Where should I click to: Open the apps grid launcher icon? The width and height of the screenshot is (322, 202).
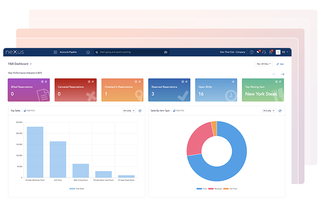[x=55, y=52]
